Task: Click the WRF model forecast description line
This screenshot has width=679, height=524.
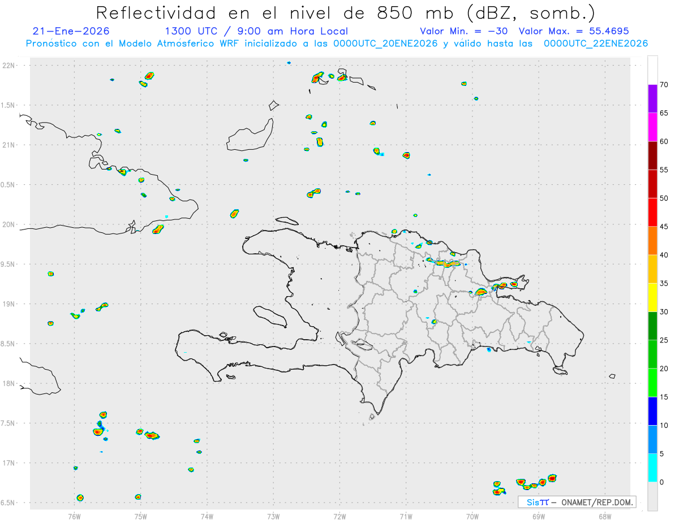Action: click(x=337, y=44)
